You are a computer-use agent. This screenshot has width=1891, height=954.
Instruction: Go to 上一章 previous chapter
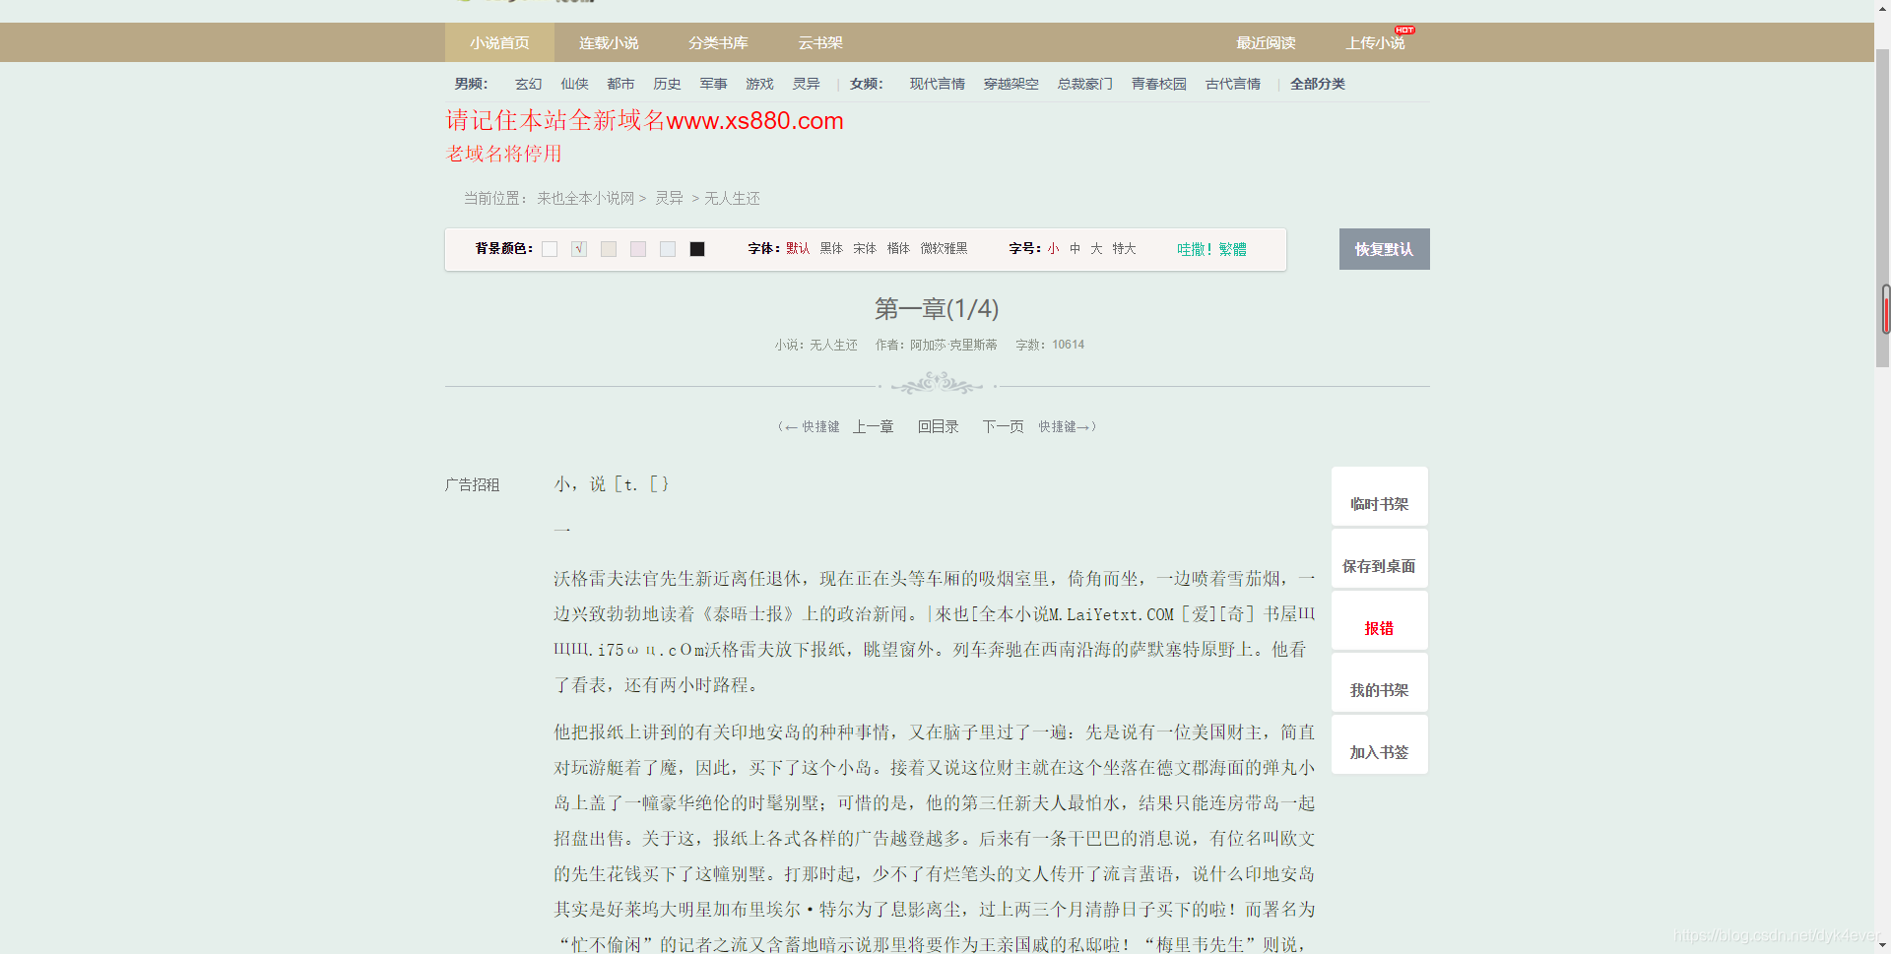873,426
